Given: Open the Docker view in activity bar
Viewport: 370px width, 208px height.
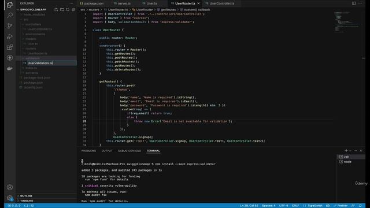Looking at the screenshot, I should click(x=10, y=68).
